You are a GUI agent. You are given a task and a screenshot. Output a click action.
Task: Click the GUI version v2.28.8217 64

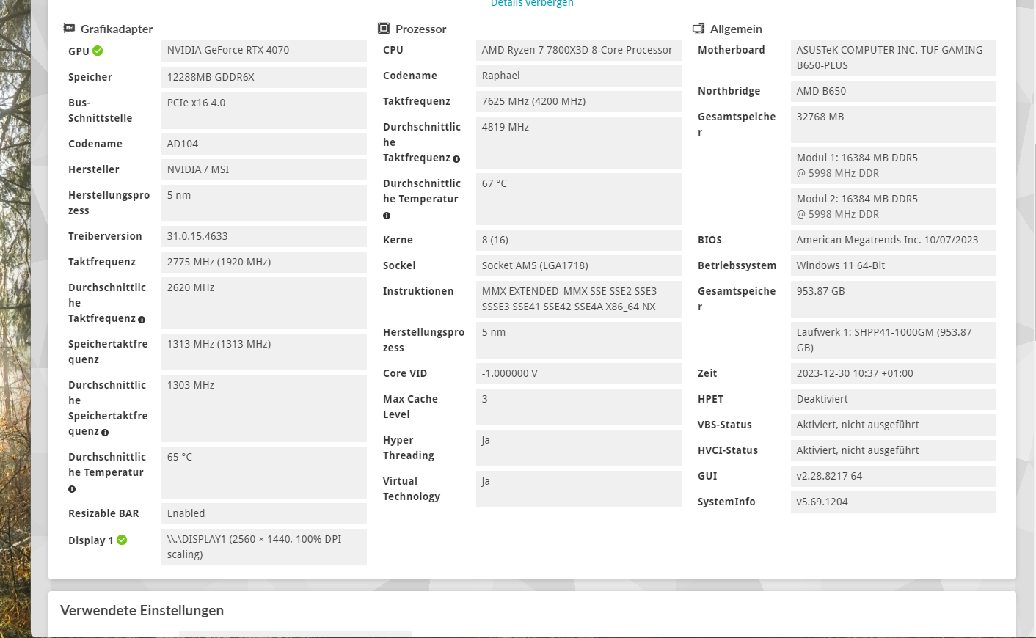pos(894,476)
